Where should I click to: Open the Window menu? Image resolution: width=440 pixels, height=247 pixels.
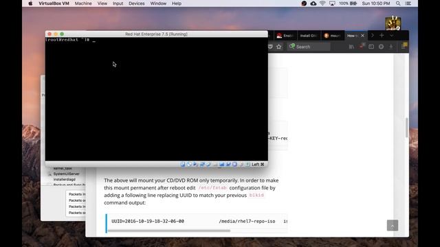[158, 3]
